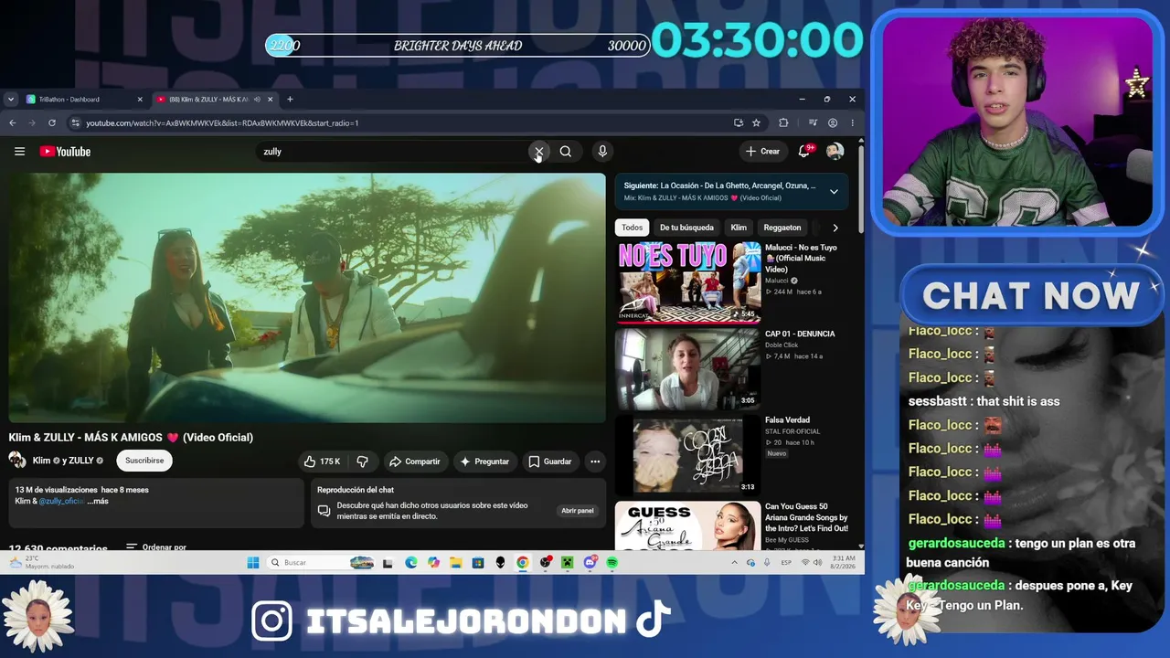1170x658 pixels.
Task: Click the MÁS K AMIGOS video player
Action: [307, 298]
